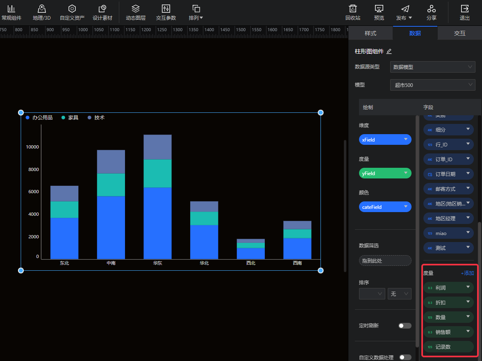Switch to the 样式 tab
Viewport: 482px width, 361px height.
(x=371, y=33)
